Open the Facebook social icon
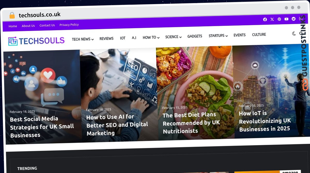The image size is (310, 173). point(265,19)
